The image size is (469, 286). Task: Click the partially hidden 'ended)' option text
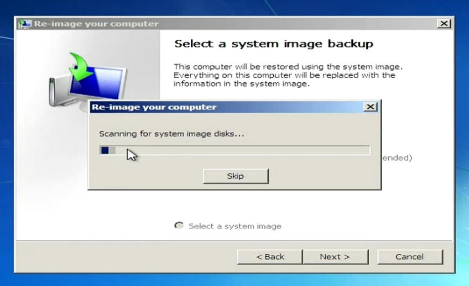[x=397, y=158]
